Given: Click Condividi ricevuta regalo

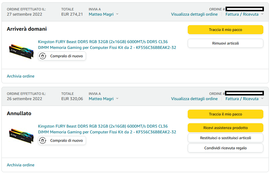Looking at the screenshot, I should click(x=226, y=148).
